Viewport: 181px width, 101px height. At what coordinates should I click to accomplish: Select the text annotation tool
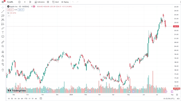(x=3, y=32)
